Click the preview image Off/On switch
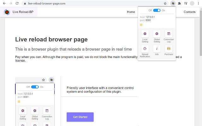The width and height of the screenshot is (202, 126). click(35, 87)
